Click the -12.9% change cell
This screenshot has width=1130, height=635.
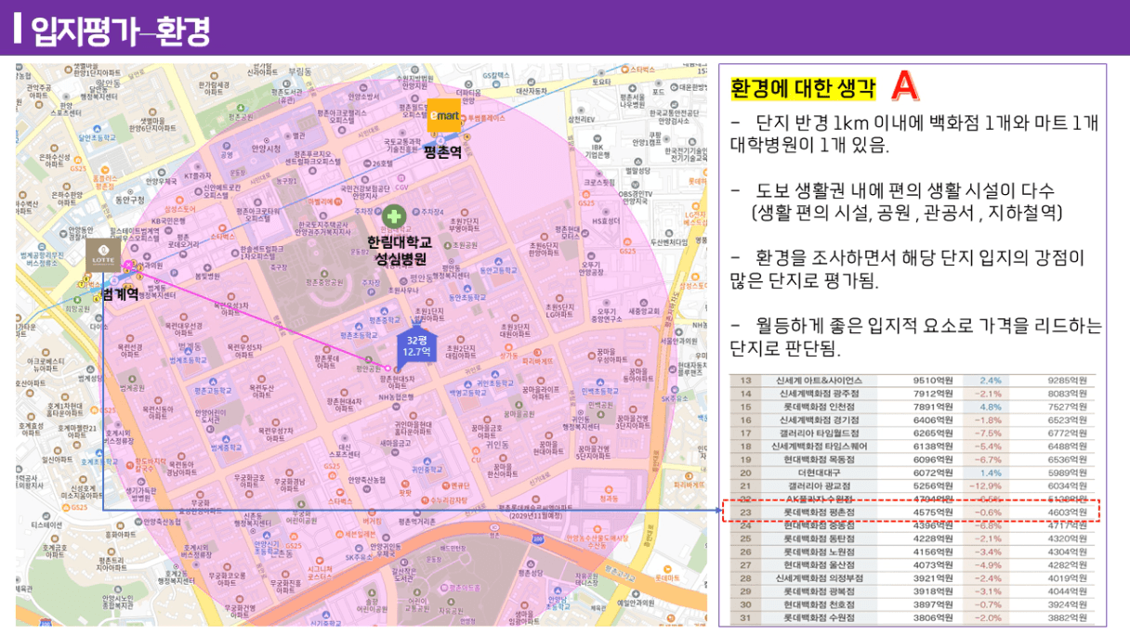[986, 486]
